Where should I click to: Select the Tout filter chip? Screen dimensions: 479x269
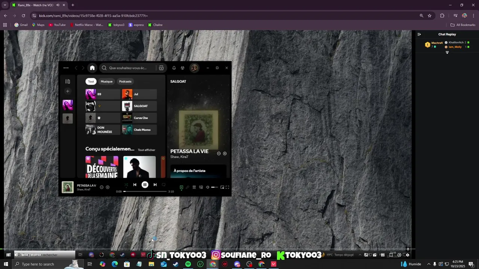pos(91,81)
